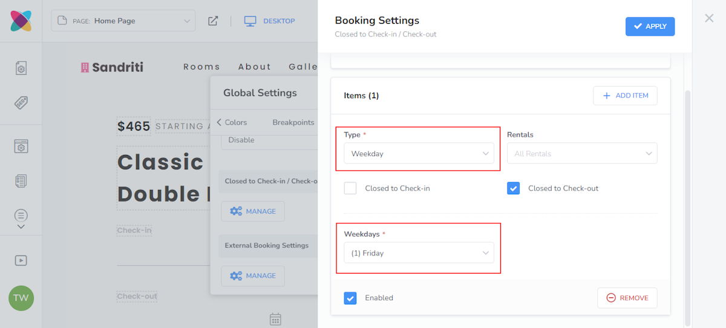726x328 pixels.
Task: Uncheck the Closed to Check-out checkbox
Action: point(514,188)
